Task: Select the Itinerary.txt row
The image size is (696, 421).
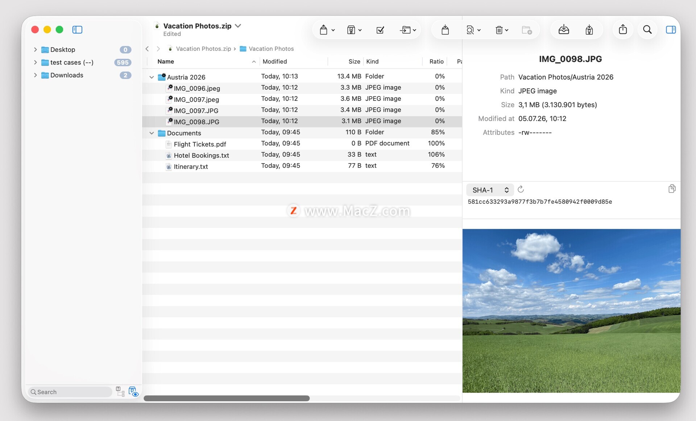Action: coord(302,166)
